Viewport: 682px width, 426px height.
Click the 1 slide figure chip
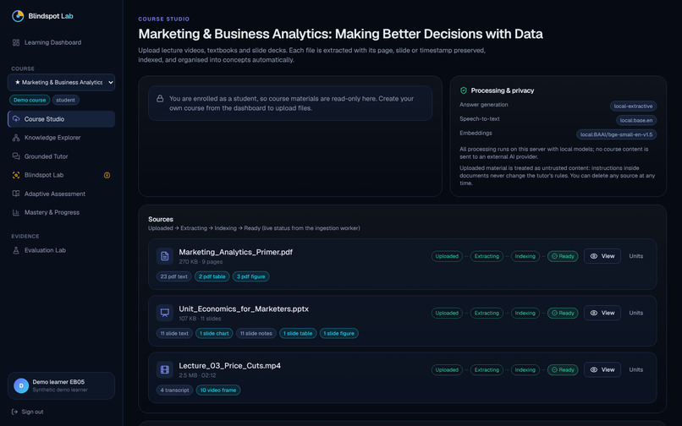tap(338, 333)
